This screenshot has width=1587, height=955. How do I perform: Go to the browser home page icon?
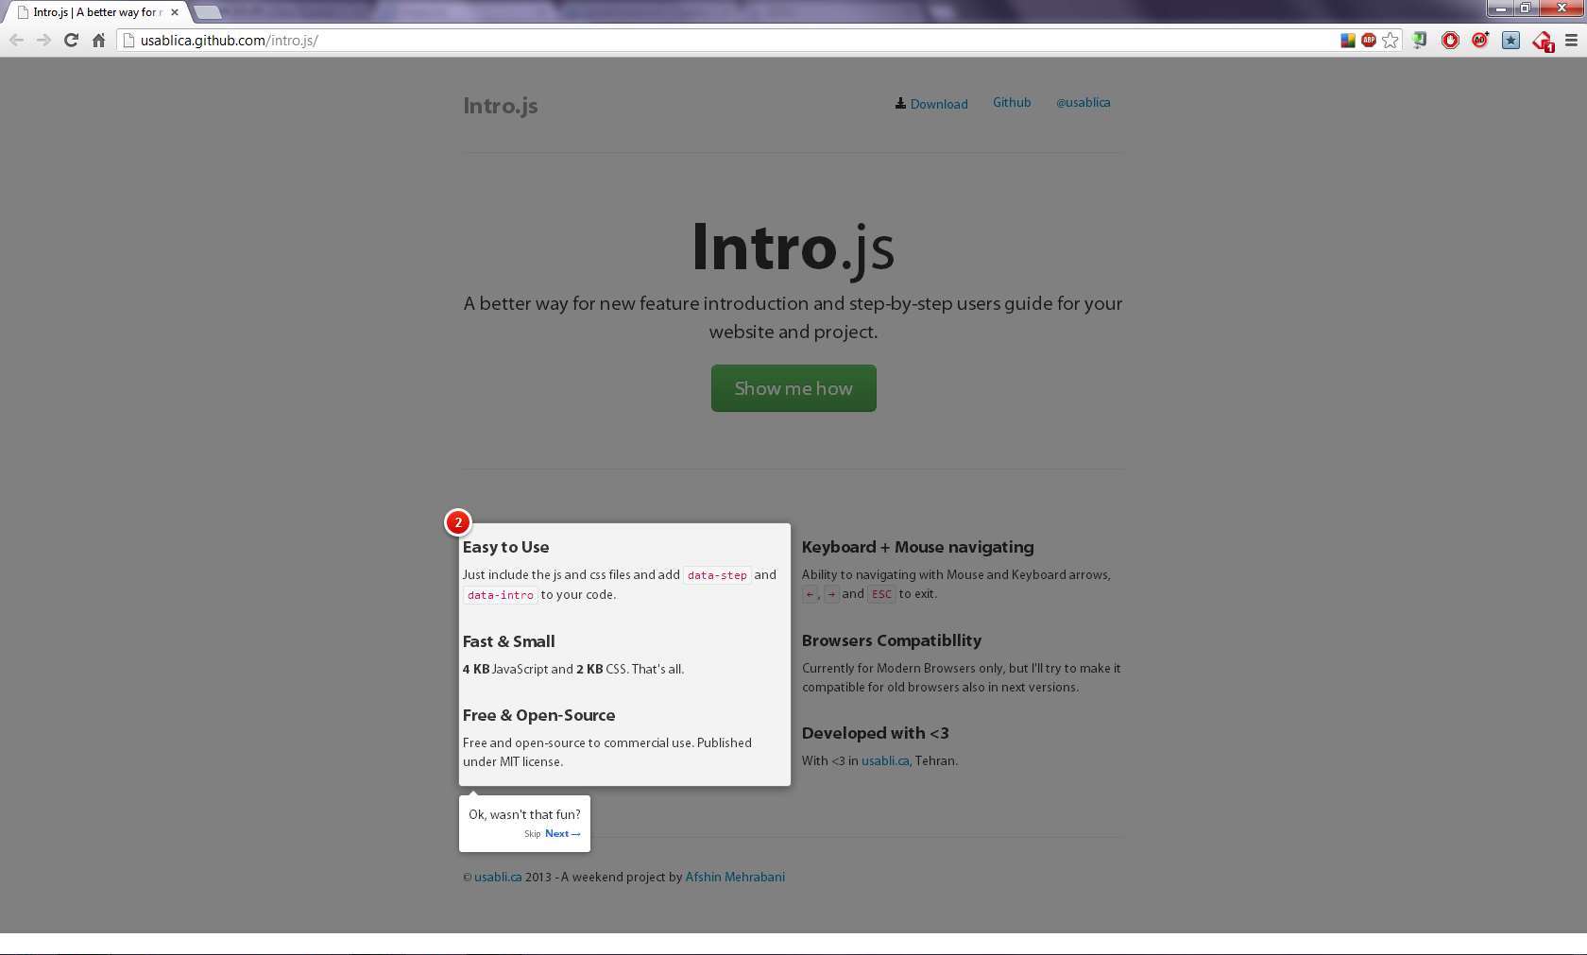tap(98, 41)
